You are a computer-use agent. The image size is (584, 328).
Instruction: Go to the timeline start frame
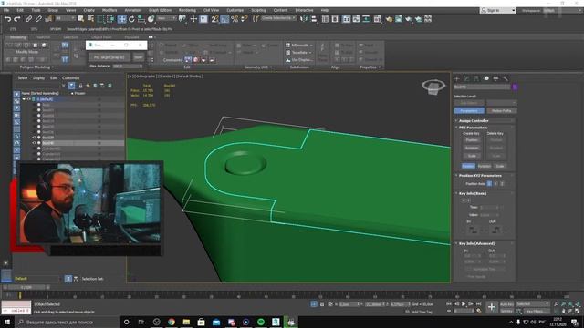coord(449,304)
